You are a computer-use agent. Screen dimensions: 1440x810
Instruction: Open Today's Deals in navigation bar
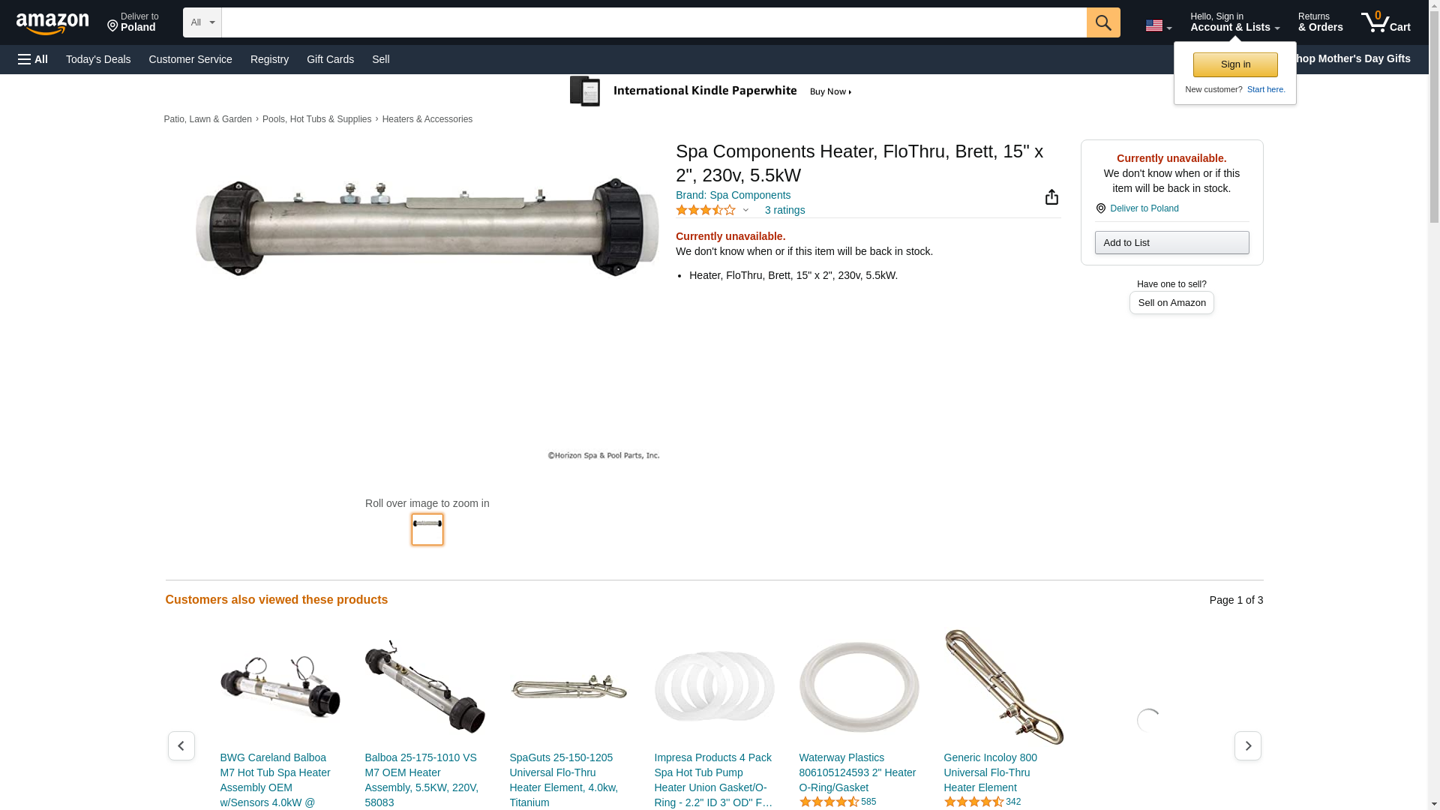coord(98,59)
